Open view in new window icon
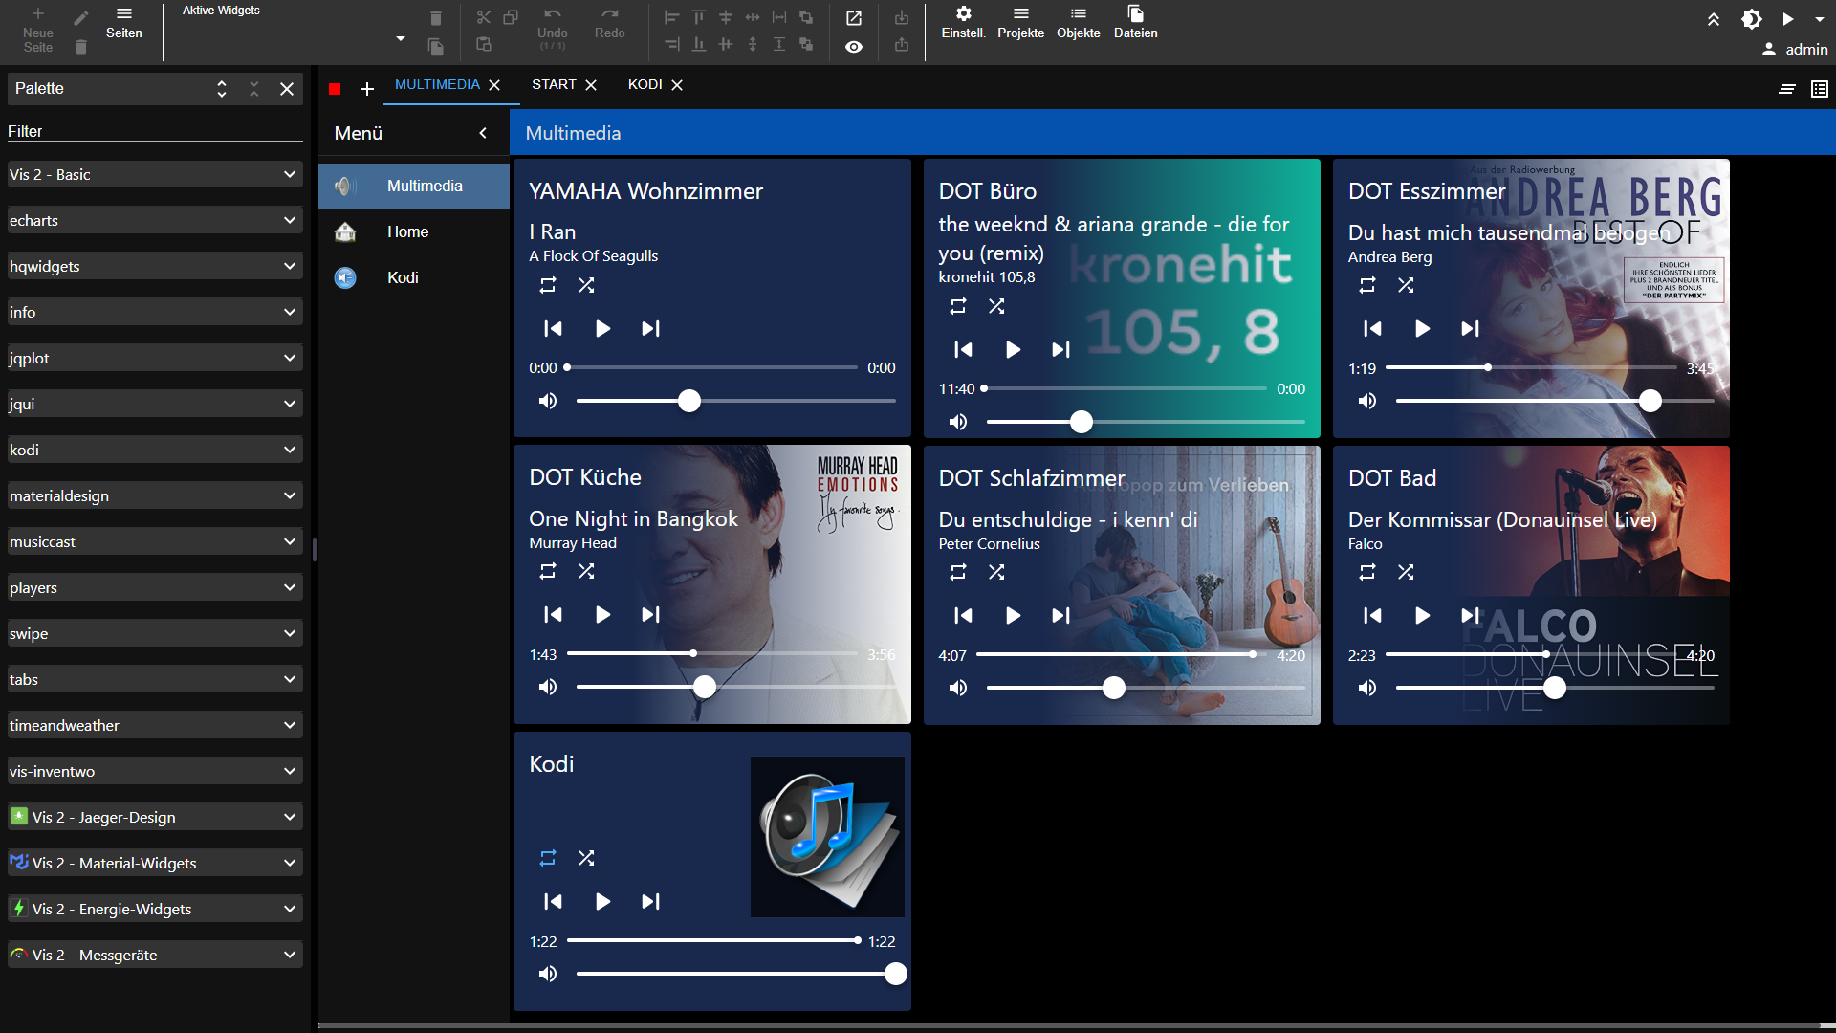 pyautogui.click(x=854, y=17)
